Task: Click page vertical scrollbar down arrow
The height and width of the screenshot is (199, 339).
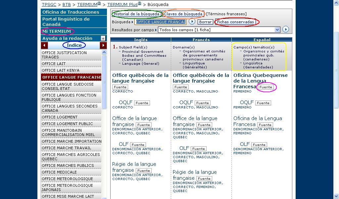Action: tap(336, 196)
